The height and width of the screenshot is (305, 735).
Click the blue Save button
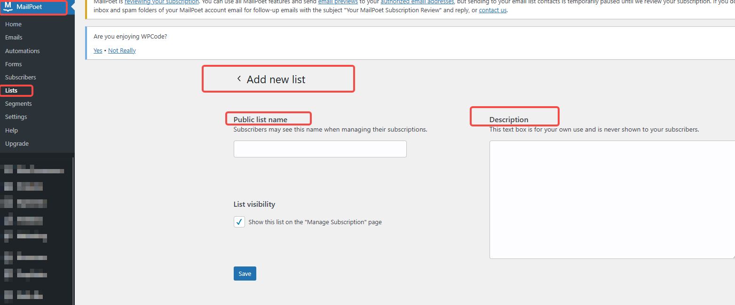[245, 274]
